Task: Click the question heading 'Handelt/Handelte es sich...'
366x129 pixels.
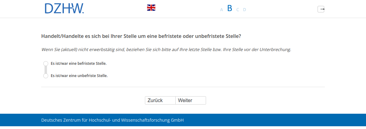Action: coord(141,36)
